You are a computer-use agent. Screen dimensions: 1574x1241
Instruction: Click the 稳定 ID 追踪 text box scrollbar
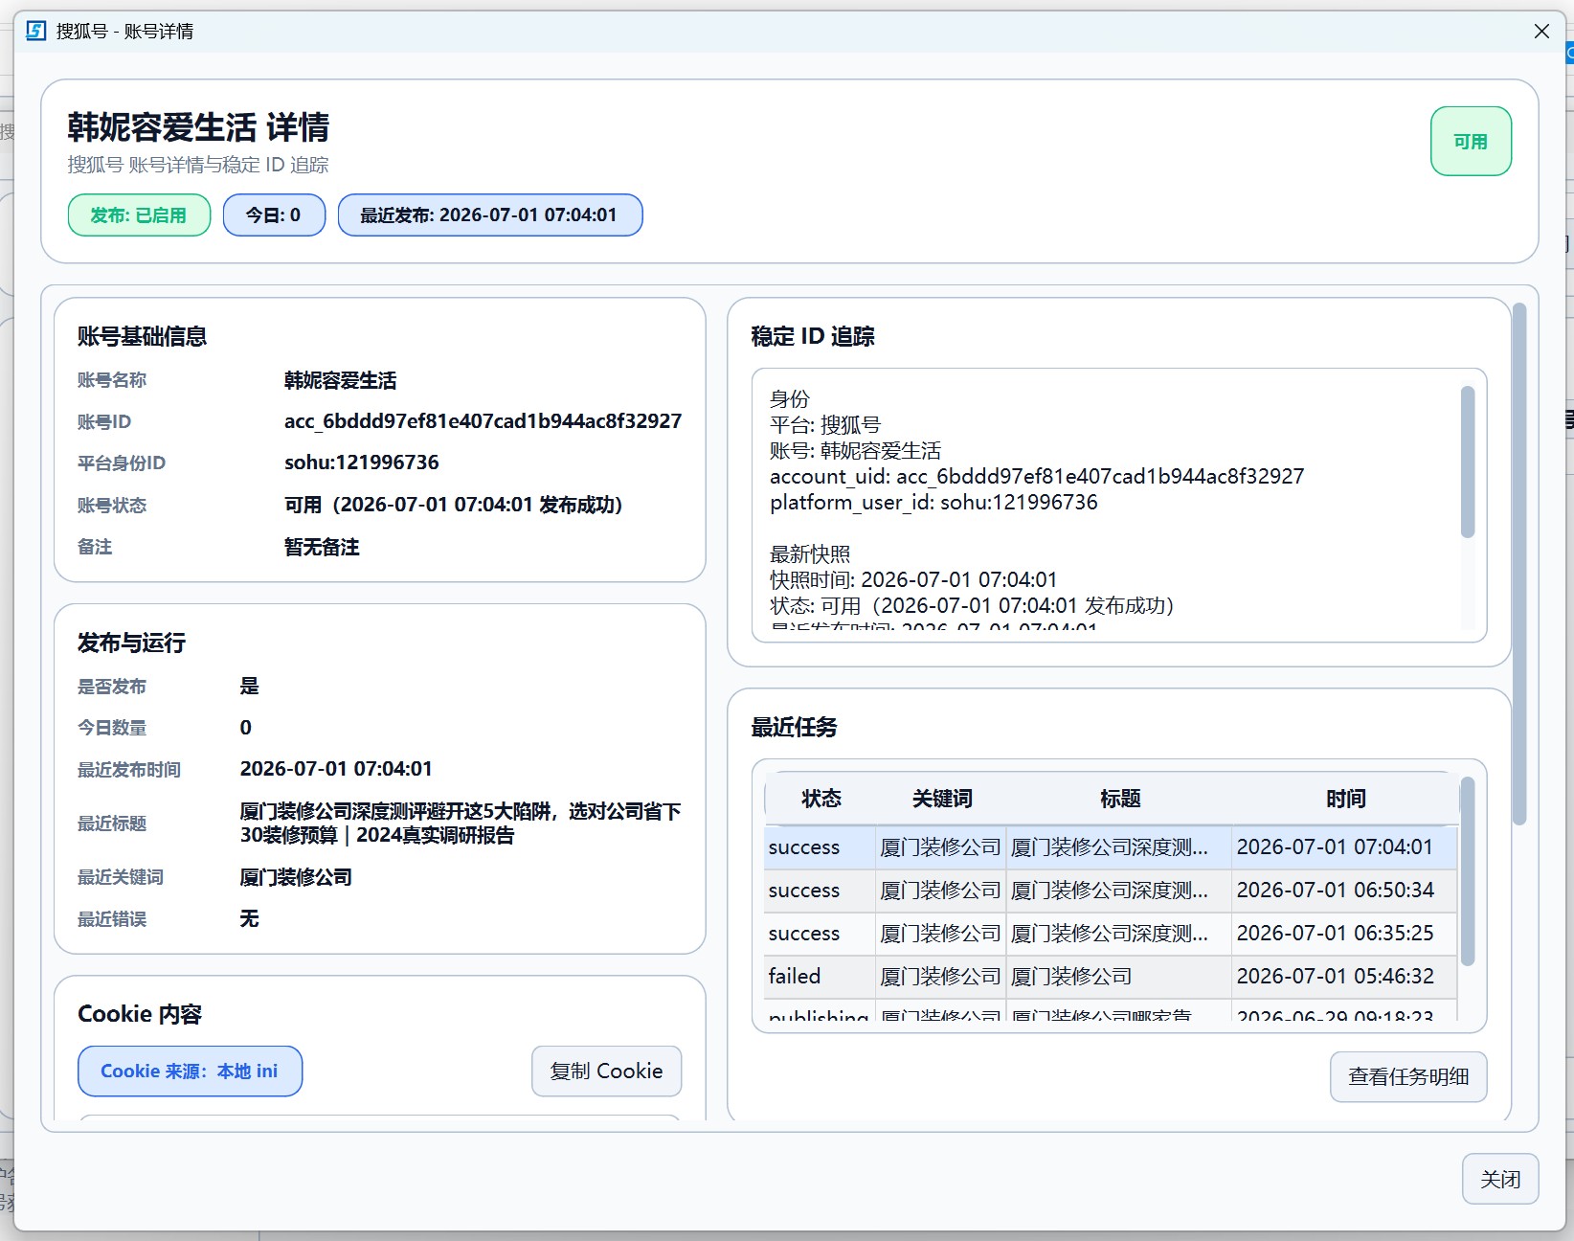[1468, 461]
